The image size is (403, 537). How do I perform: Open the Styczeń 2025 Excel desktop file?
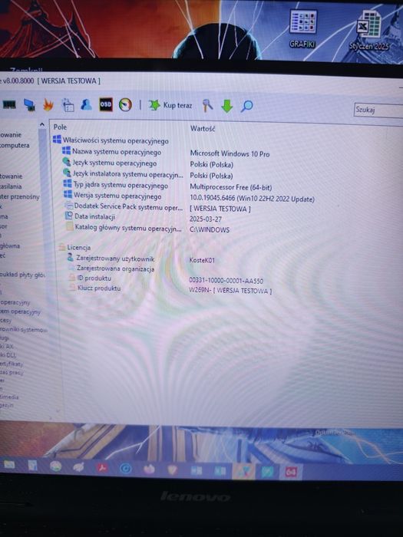click(369, 30)
